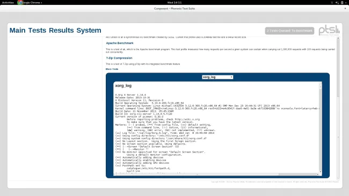Open the Tests navigation tab
Viewport: 349px width, 196px height.
click(x=37, y=30)
